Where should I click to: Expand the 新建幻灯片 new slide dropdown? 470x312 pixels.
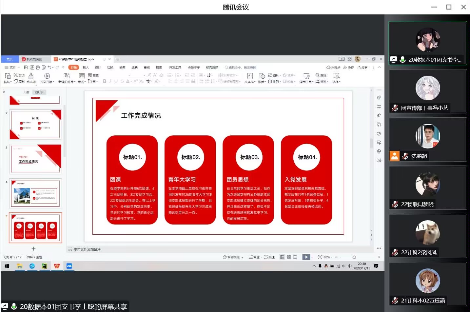(67, 82)
